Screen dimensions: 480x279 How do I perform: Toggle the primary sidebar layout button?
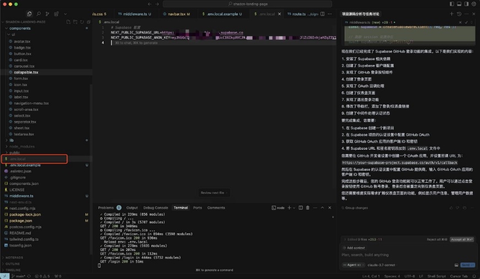coord(451,4)
